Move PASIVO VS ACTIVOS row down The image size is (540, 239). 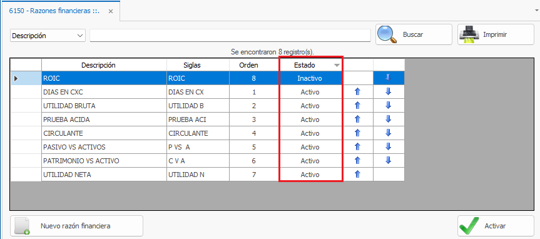point(389,146)
